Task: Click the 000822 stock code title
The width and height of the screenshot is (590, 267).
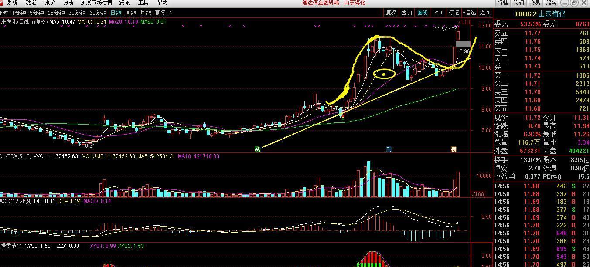Action: [x=528, y=14]
